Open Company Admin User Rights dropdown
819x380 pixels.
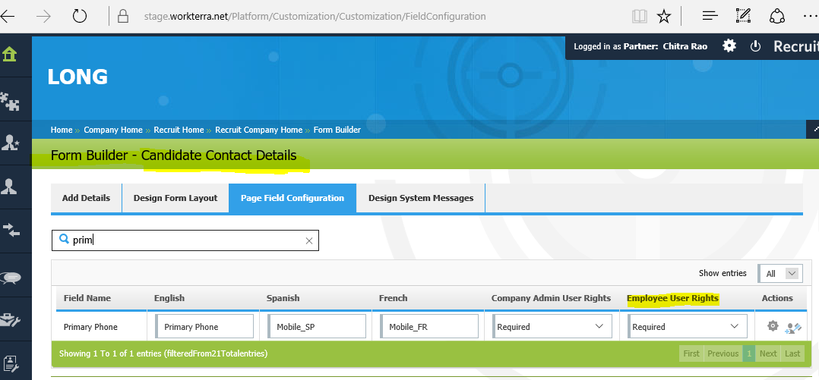pyautogui.click(x=551, y=327)
